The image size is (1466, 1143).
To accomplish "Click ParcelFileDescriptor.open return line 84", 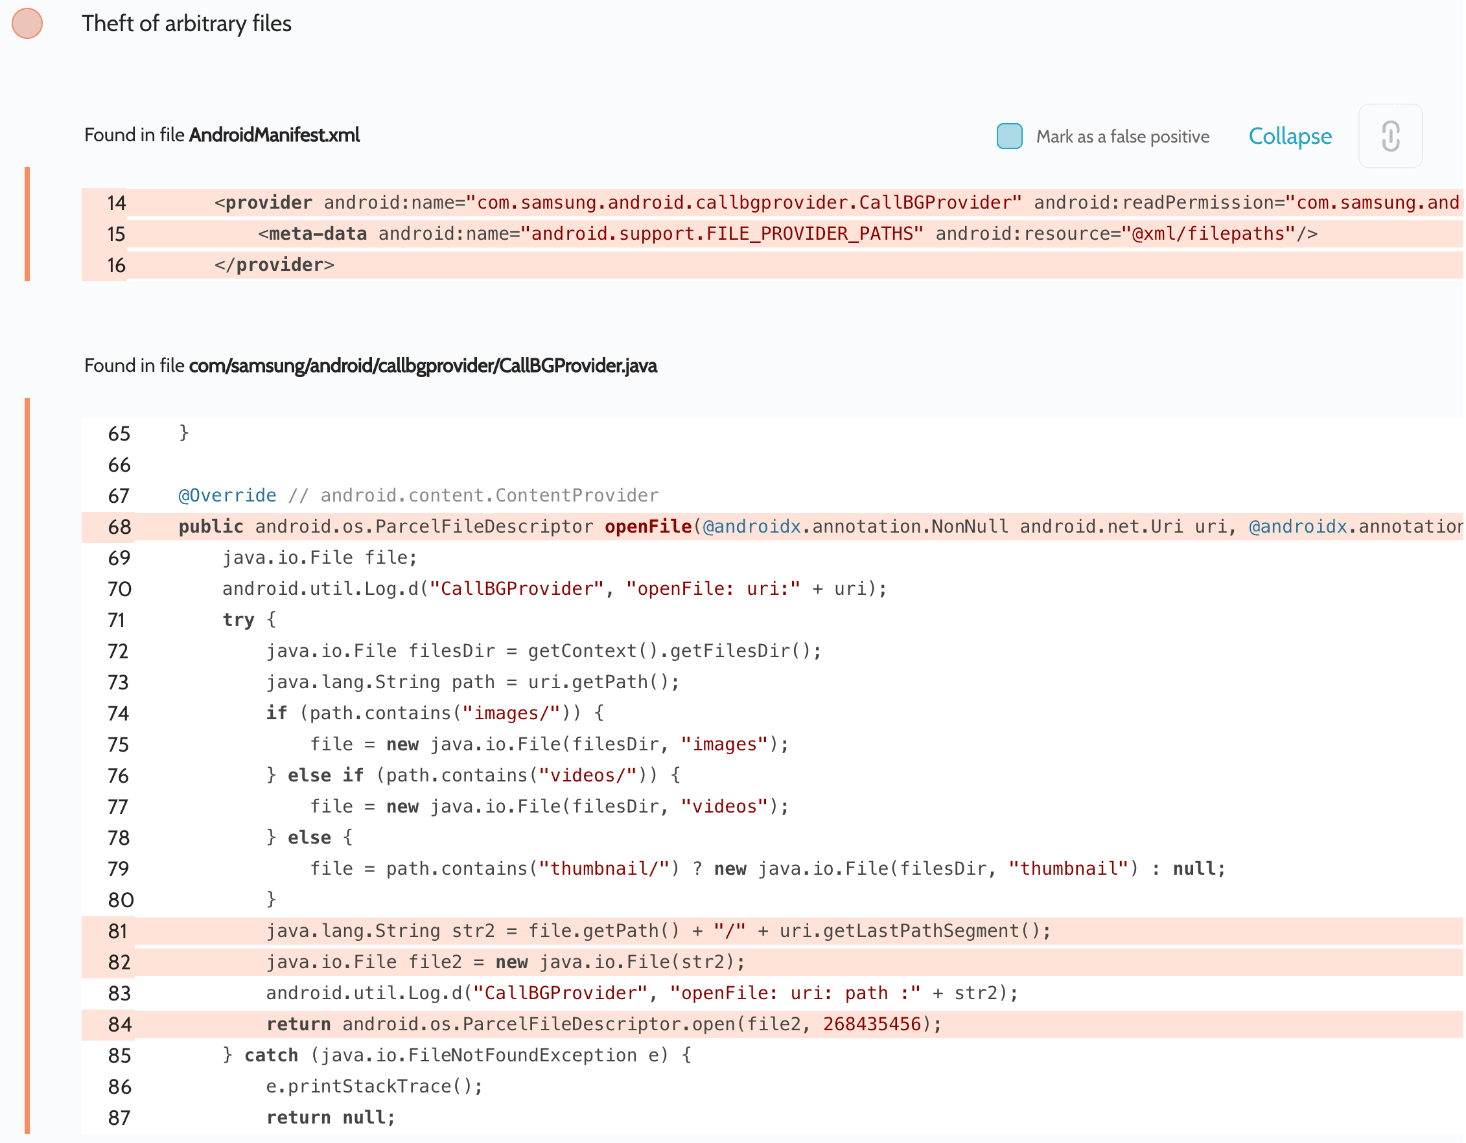I will pyautogui.click(x=604, y=1024).
